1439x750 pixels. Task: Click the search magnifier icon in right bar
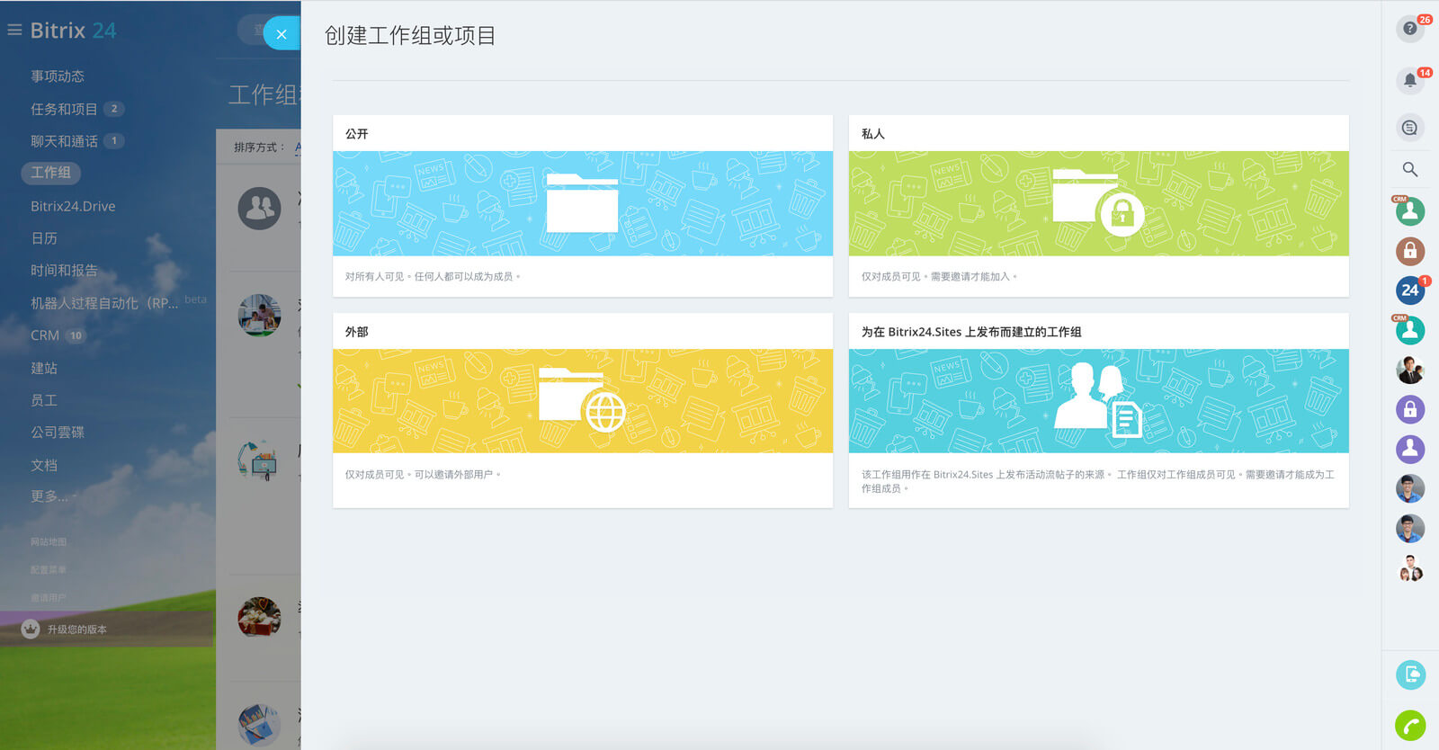tap(1409, 169)
